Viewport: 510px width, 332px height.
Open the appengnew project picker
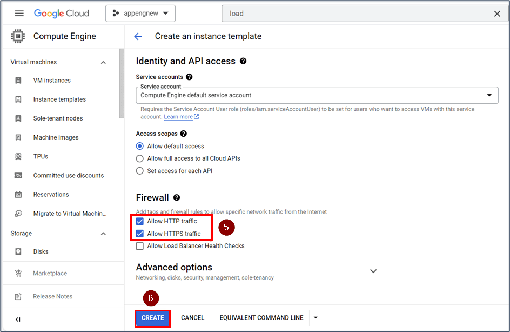point(140,13)
